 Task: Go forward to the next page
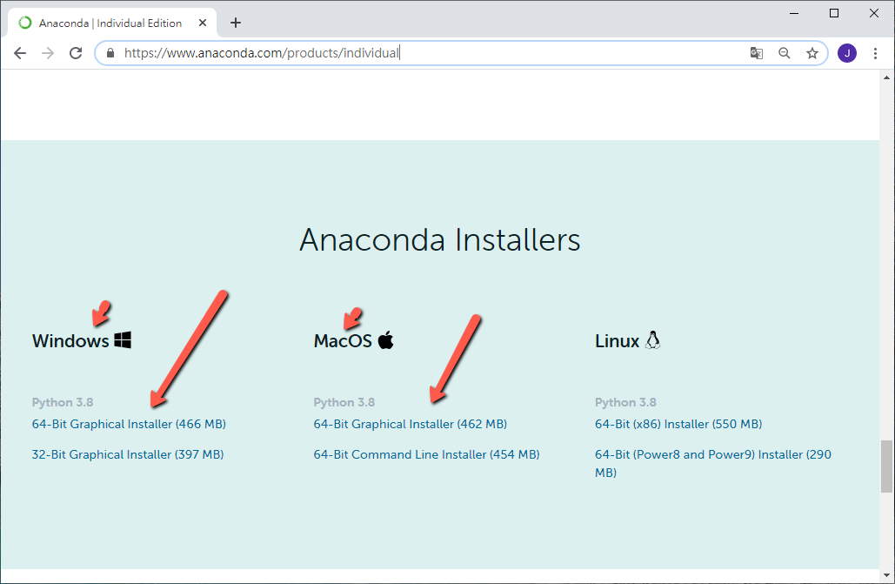[x=48, y=53]
